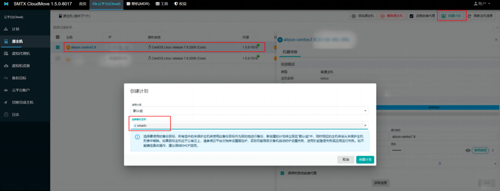Click the 虚拟代理机 sidebar icon
This screenshot has height=191, width=500.
coord(6,54)
